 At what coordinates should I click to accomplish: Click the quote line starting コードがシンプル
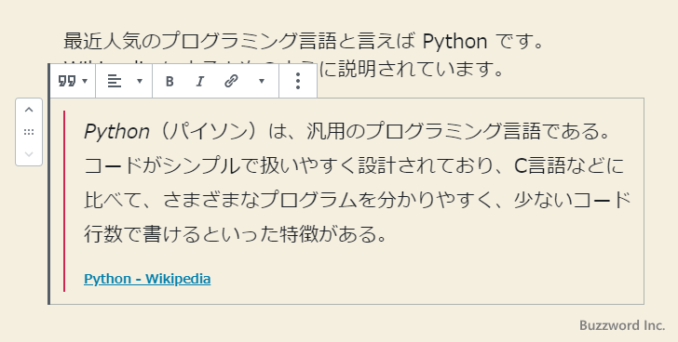(354, 165)
